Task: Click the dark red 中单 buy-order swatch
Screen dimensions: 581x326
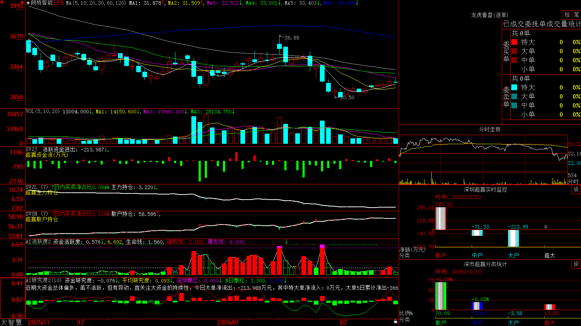Action: [514, 60]
